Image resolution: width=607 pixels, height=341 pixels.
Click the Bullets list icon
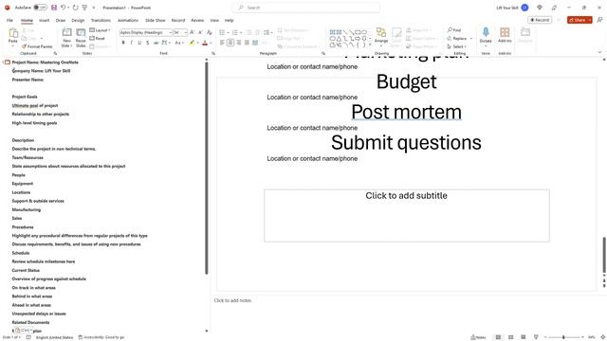(x=222, y=32)
